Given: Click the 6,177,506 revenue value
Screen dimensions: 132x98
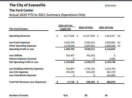Looking at the screenshot, I should tap(69, 36).
